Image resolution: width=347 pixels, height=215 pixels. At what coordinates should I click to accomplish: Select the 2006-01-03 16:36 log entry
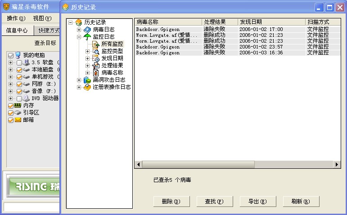pyautogui.click(x=238, y=53)
